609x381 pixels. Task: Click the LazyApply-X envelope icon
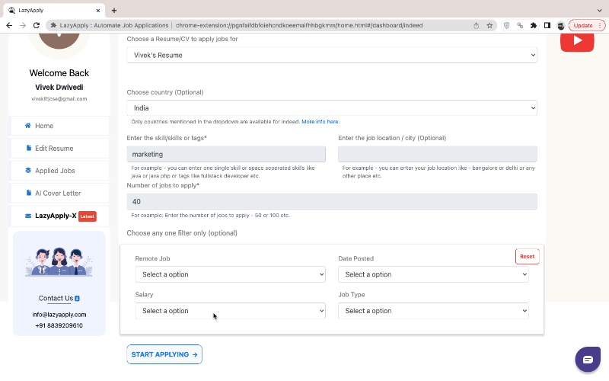click(28, 216)
